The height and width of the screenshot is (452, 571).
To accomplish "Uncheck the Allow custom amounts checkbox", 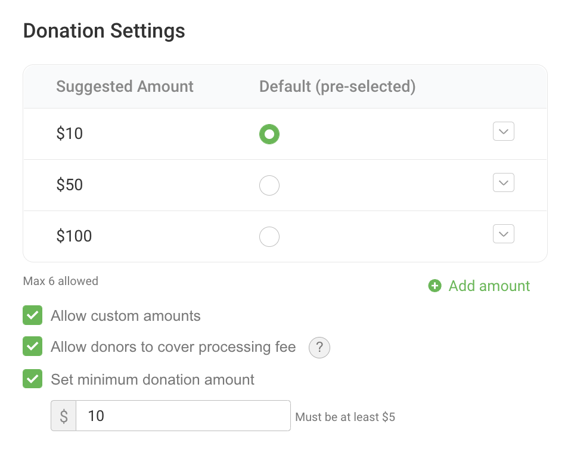I will 33,315.
